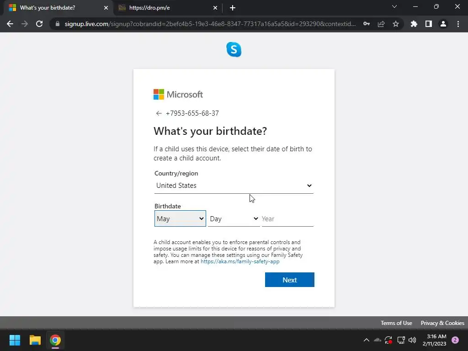The image size is (468, 351).
Task: Go back using arrow beside phone number
Action: [159, 113]
